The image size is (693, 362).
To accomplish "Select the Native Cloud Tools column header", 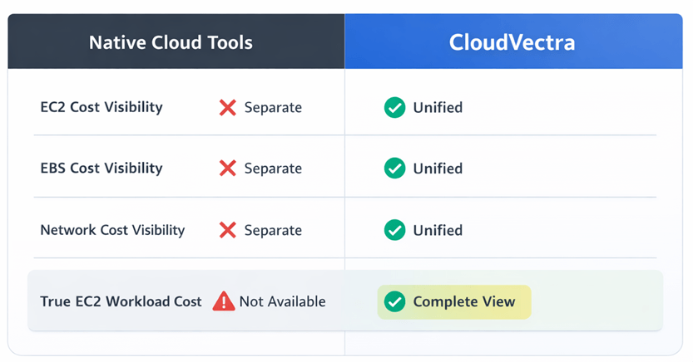I will pyautogui.click(x=176, y=42).
